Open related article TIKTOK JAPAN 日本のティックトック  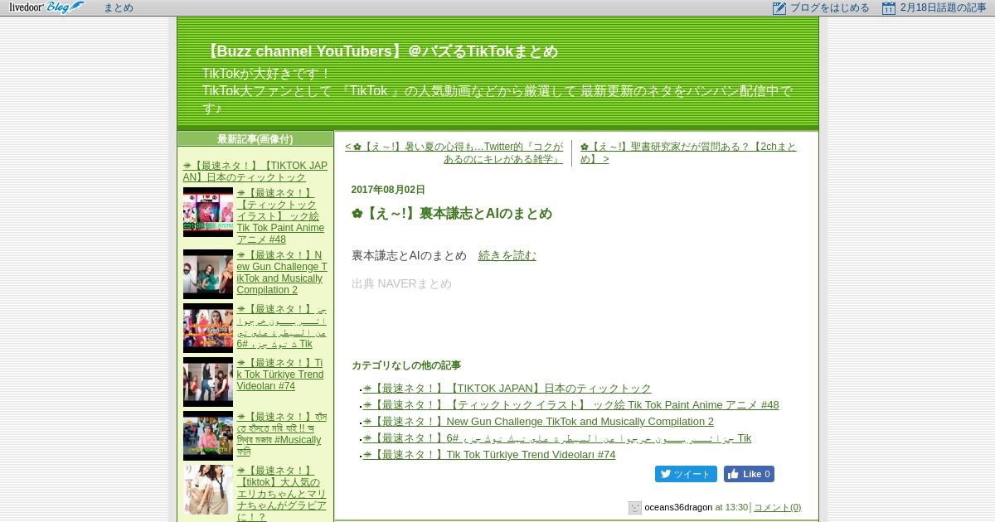point(507,389)
